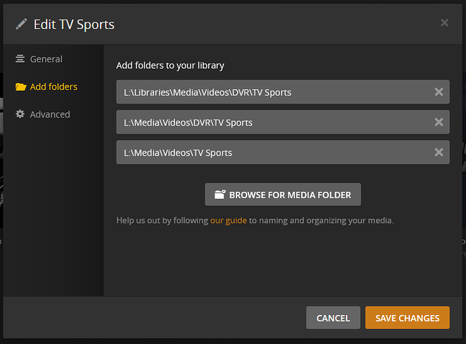Open the 'our guide' link

coord(228,220)
